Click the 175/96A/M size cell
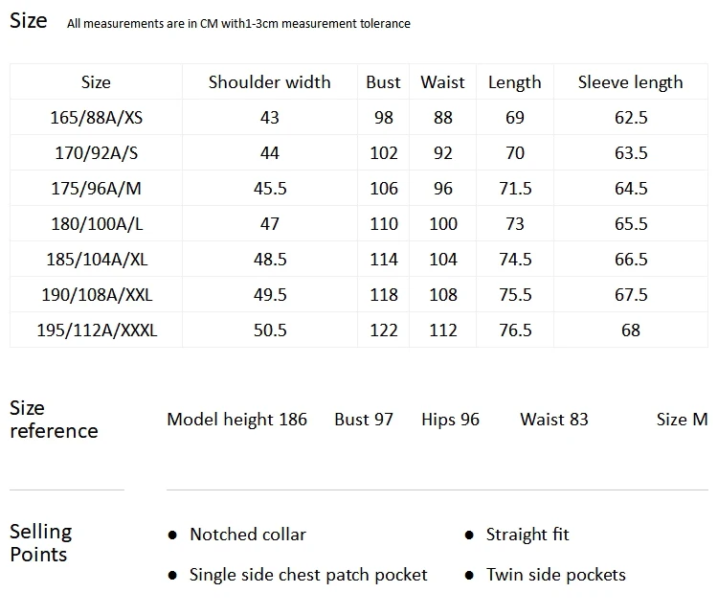718x615 pixels. click(96, 189)
